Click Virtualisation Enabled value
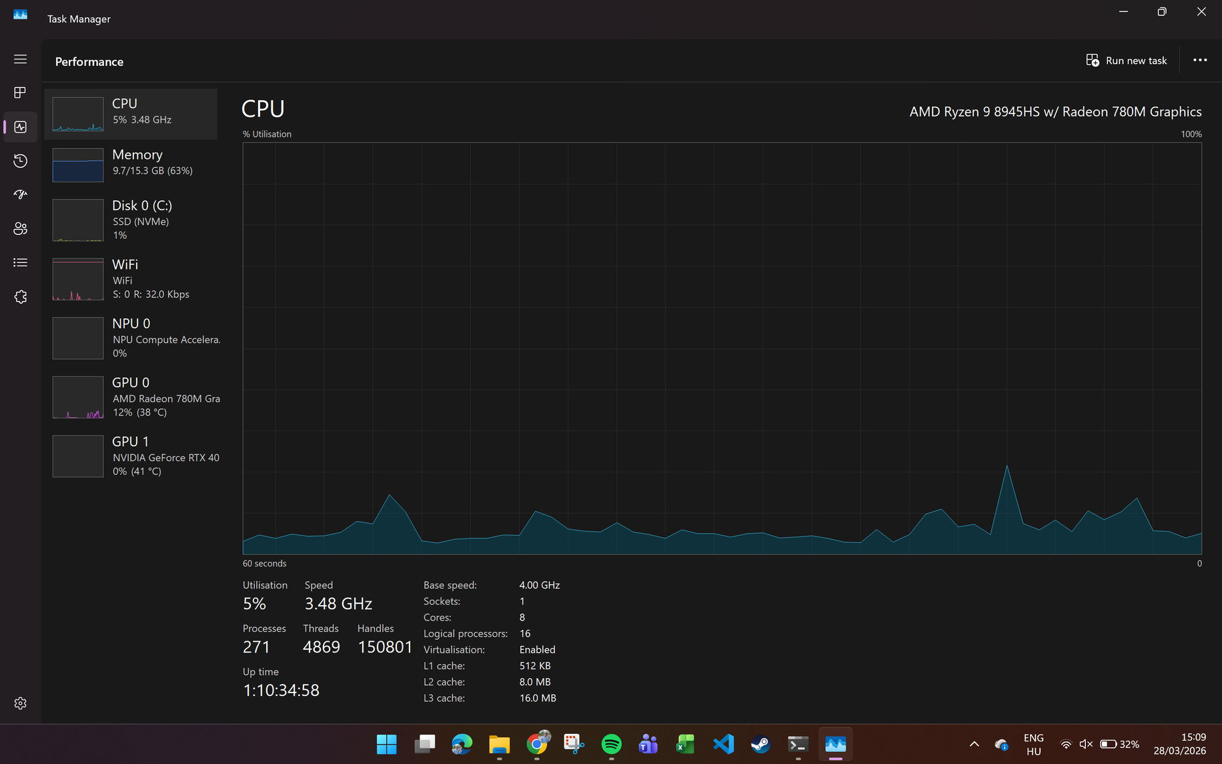 tap(537, 650)
